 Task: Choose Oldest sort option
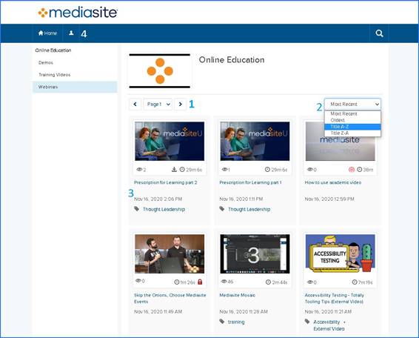point(352,120)
